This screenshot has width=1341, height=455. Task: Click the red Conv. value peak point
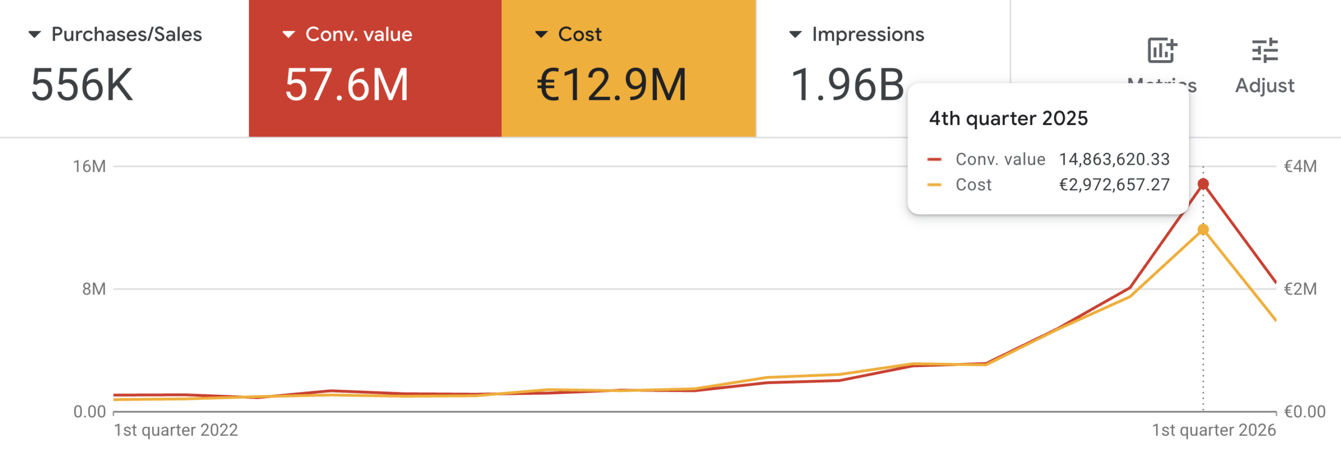[1203, 184]
